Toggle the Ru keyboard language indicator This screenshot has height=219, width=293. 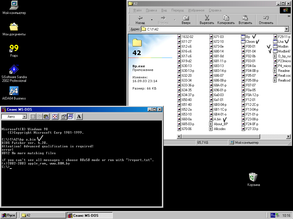273,215
